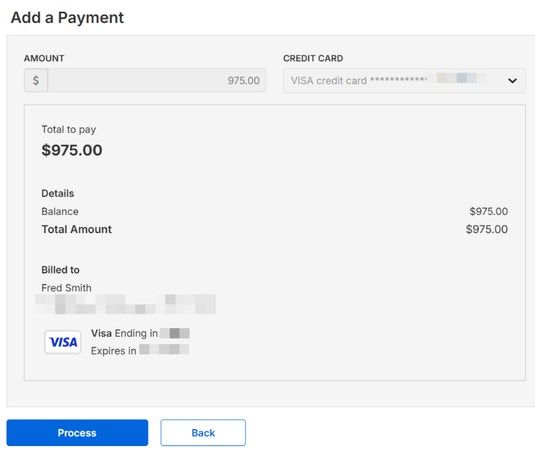Click the name Fred Smith
The image size is (535, 452).
(67, 288)
